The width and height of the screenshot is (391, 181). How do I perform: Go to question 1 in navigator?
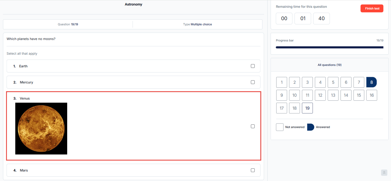coord(282,82)
